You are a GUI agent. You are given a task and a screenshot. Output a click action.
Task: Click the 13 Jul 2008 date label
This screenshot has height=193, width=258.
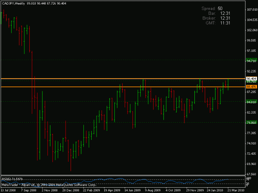point(8,190)
